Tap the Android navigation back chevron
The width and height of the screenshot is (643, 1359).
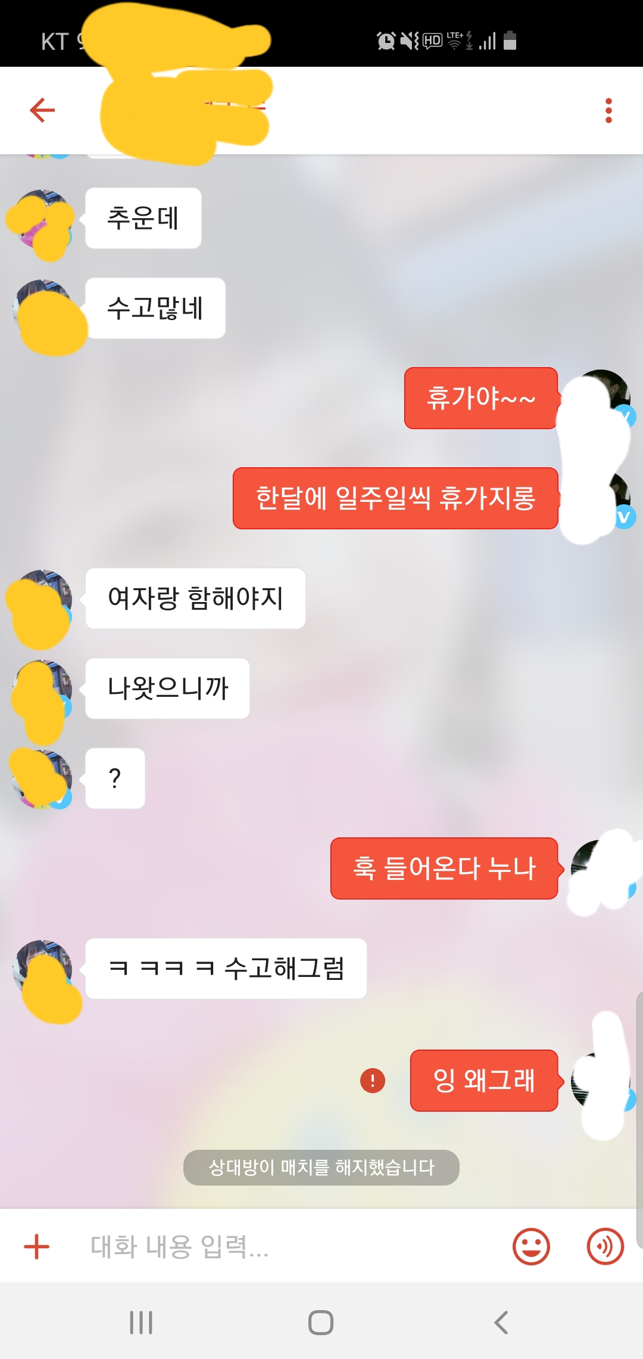(x=501, y=1323)
